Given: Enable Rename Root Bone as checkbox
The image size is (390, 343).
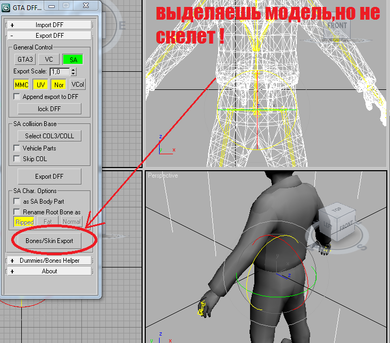Looking at the screenshot, I should (16, 212).
